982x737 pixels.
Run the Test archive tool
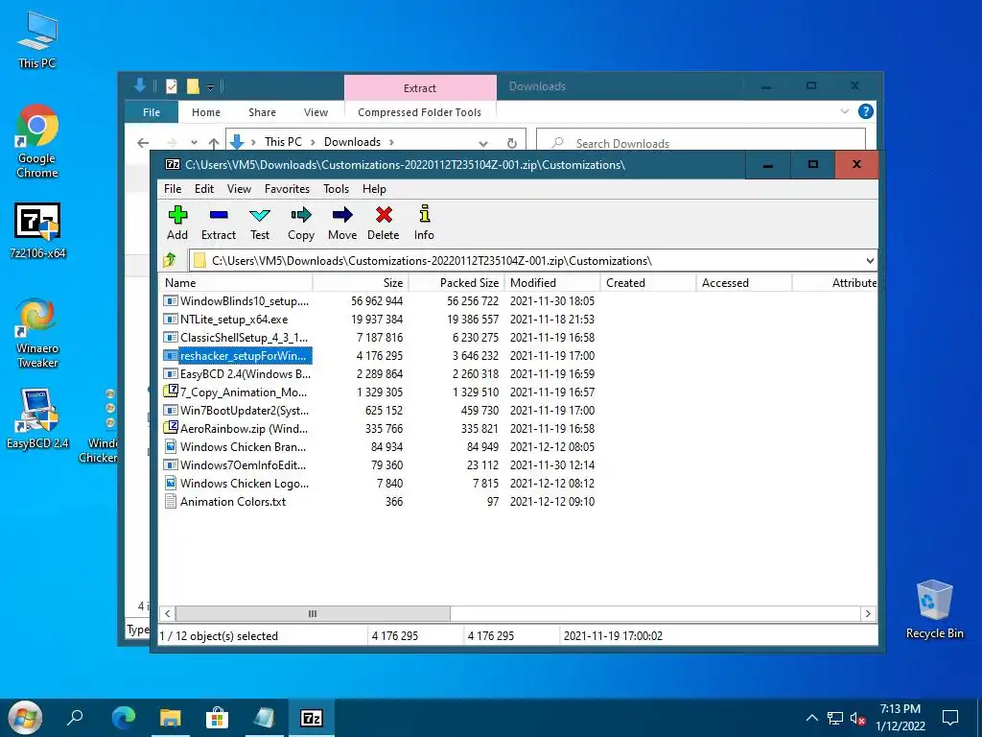(x=260, y=223)
